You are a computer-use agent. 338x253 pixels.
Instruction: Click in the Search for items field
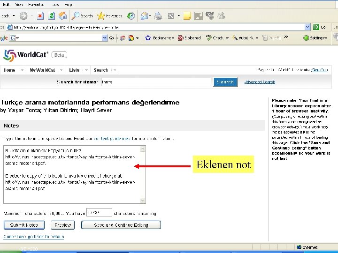tap(156, 82)
